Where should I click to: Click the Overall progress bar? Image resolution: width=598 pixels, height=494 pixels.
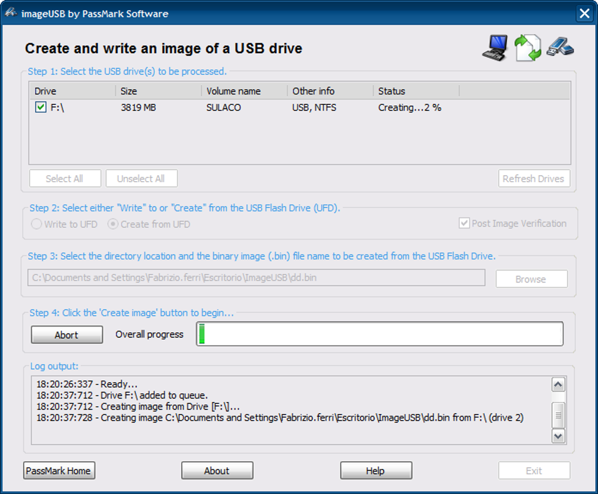point(379,334)
